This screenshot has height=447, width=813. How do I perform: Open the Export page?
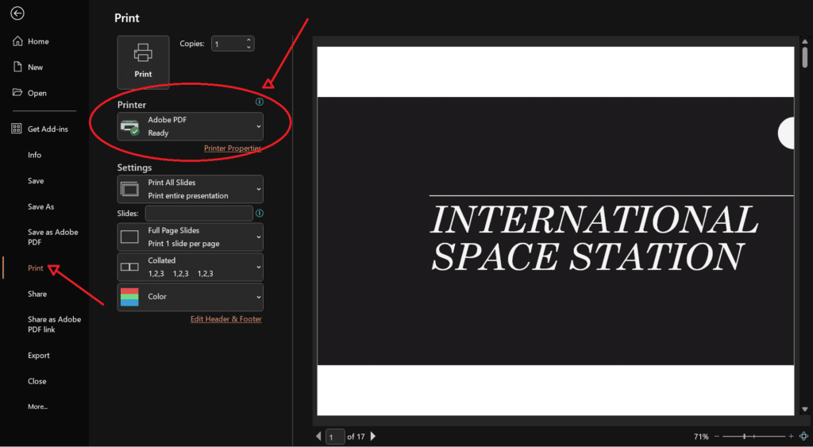click(39, 356)
